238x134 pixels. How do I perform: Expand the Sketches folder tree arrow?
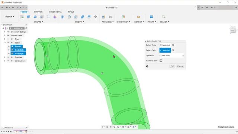[x=5, y=57]
